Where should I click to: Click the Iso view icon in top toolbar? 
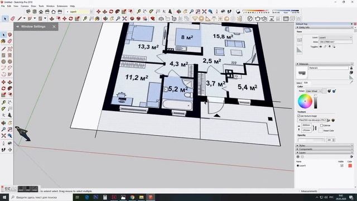28,11
